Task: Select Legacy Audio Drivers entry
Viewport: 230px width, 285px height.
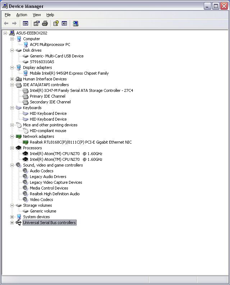Action: (48, 177)
